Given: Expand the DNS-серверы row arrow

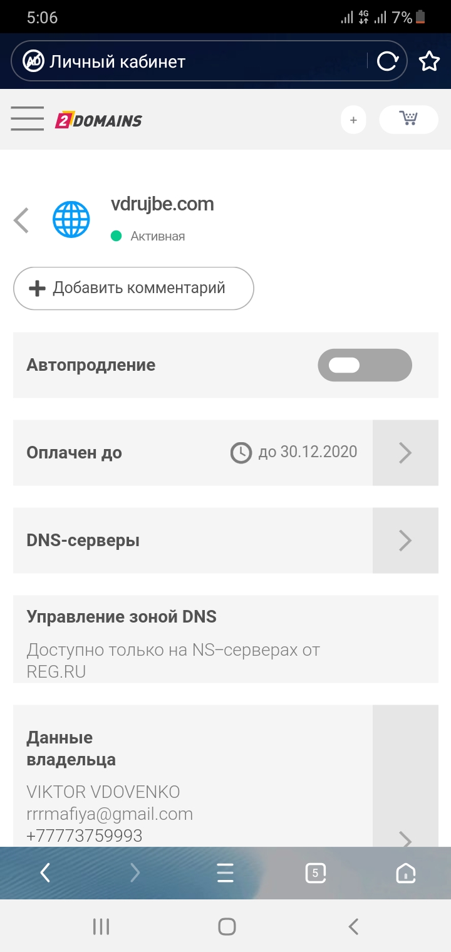Looking at the screenshot, I should click(x=405, y=541).
